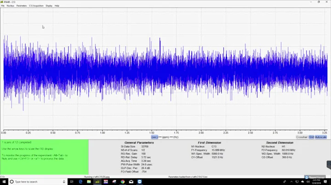Open Task View from the taskbar

pos(72,182)
